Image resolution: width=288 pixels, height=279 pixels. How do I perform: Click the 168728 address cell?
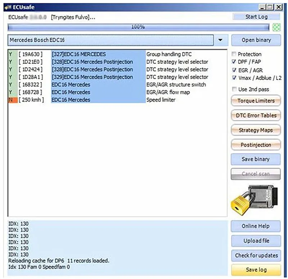tap(31, 92)
